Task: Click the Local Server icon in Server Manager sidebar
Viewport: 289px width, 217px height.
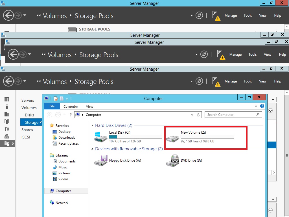Action: 7,107
